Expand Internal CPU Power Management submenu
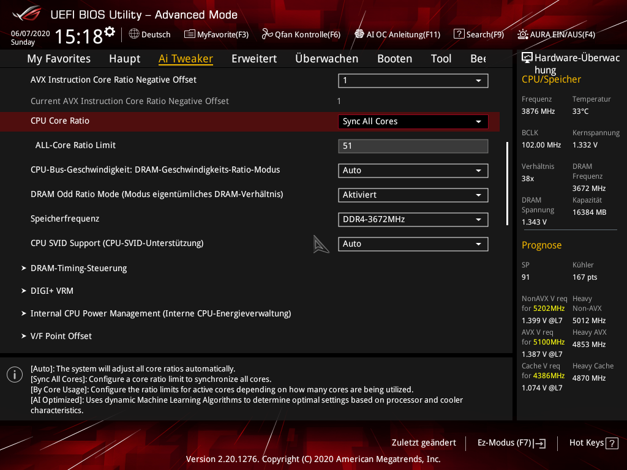 click(161, 314)
